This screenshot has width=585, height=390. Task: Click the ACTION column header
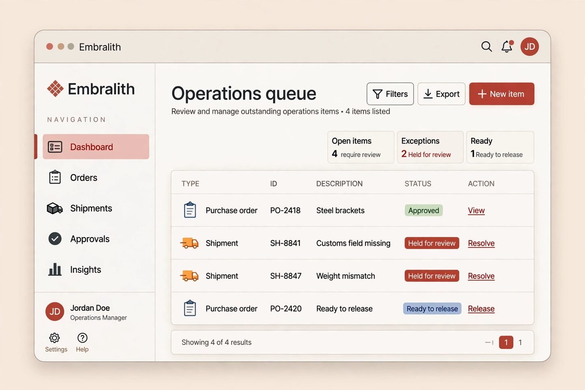click(x=481, y=184)
